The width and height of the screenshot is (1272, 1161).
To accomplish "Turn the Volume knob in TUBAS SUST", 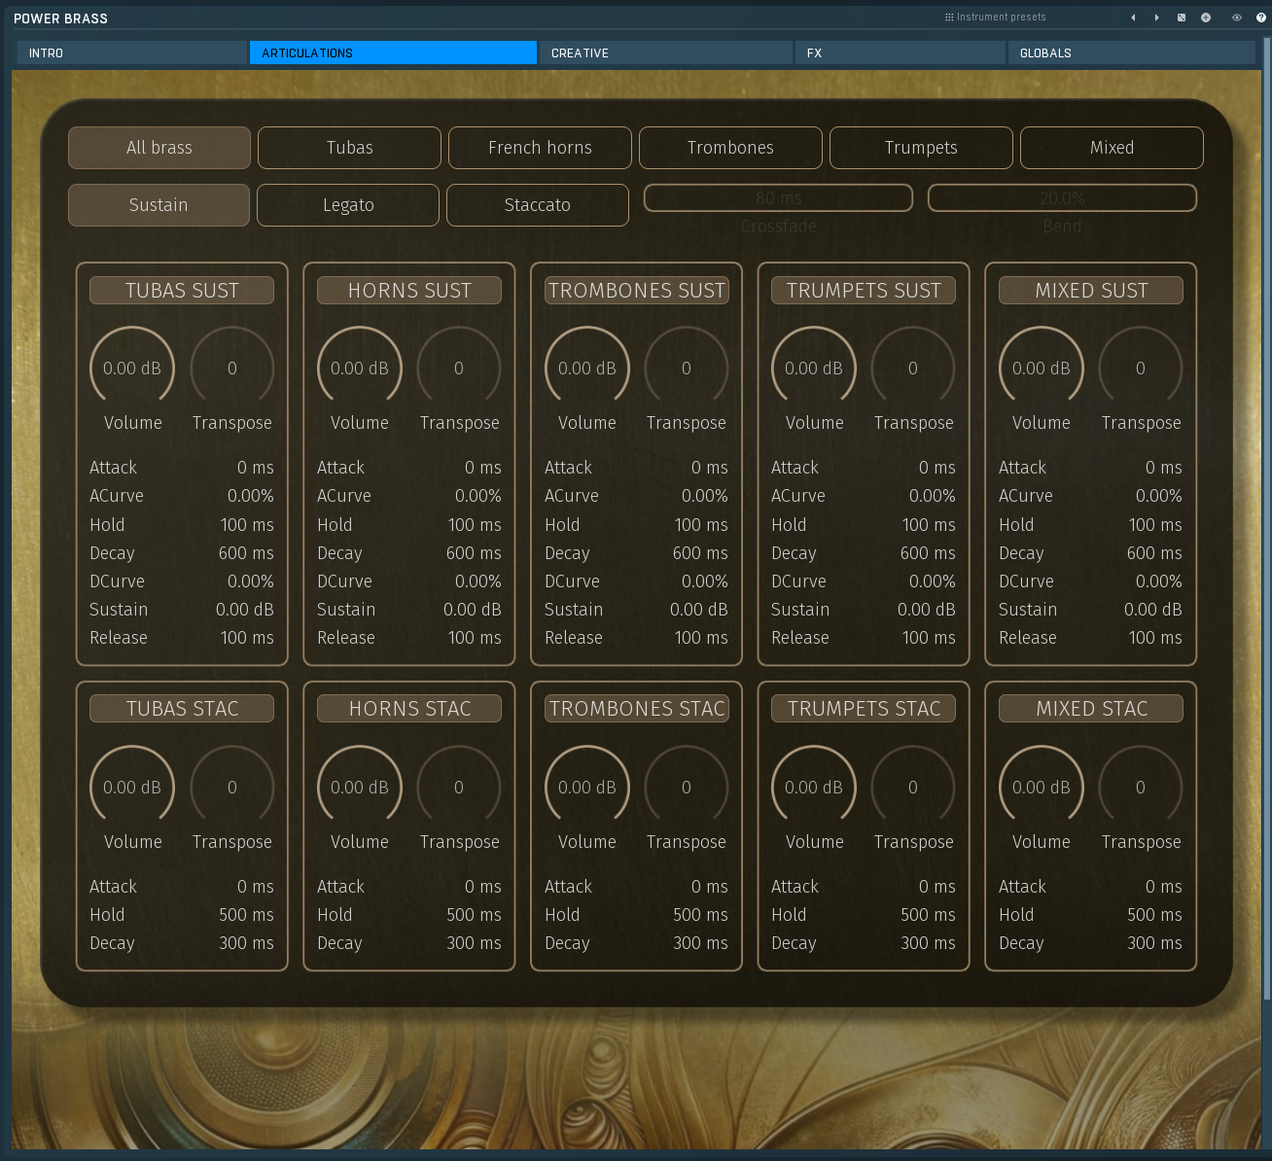I will [x=132, y=367].
